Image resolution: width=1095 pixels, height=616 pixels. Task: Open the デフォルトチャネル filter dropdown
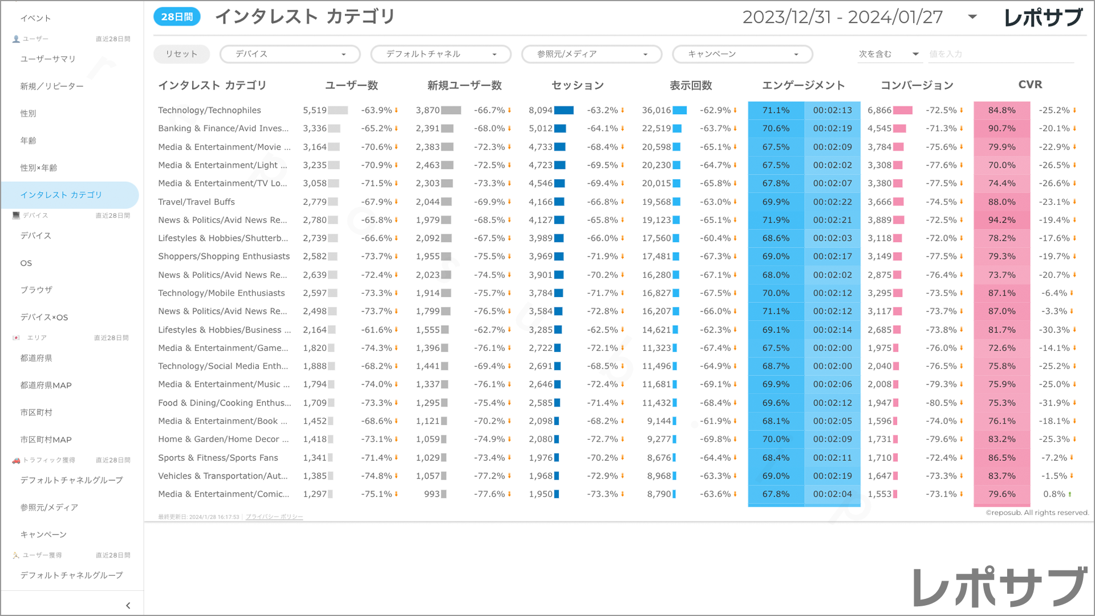tap(440, 54)
